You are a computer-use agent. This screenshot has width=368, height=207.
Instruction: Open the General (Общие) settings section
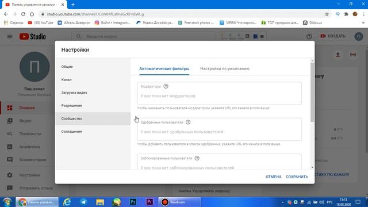pos(93,67)
